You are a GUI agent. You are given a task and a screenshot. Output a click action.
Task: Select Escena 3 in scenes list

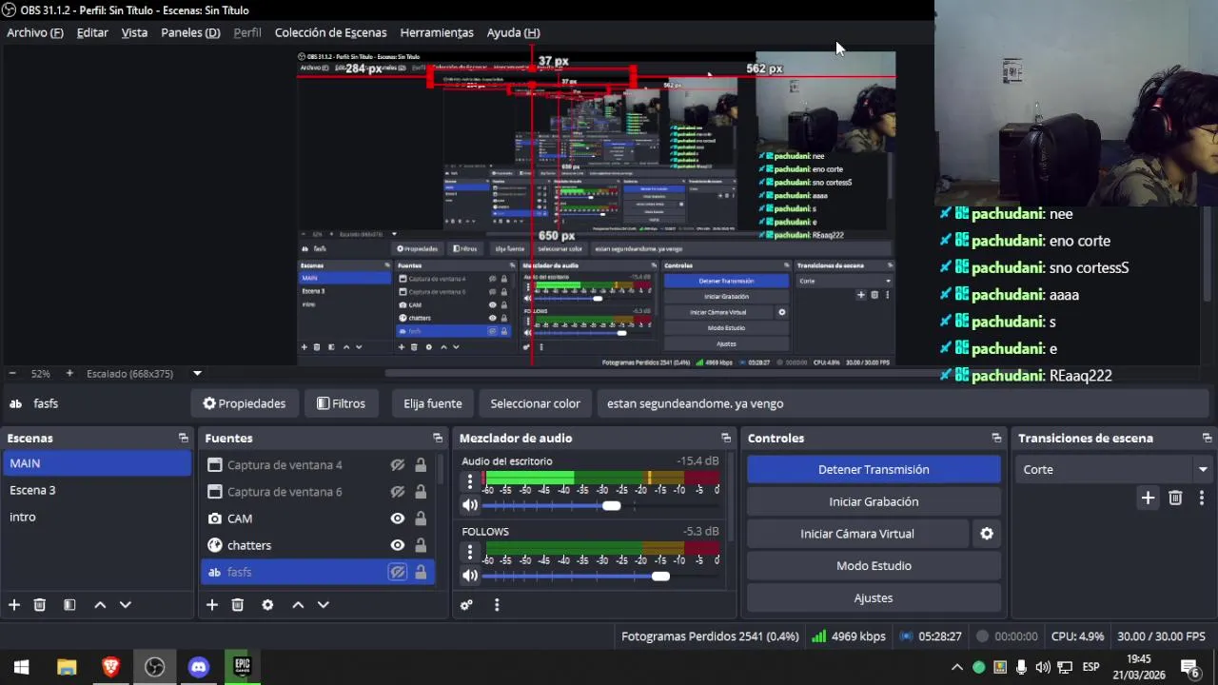click(97, 490)
